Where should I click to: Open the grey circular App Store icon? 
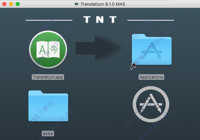151,104
